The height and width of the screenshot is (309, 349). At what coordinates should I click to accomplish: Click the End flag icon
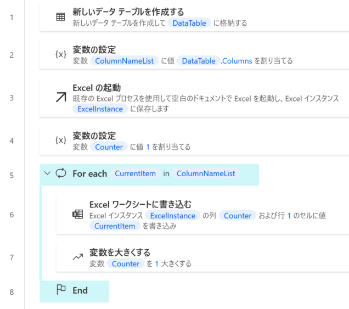point(61,290)
